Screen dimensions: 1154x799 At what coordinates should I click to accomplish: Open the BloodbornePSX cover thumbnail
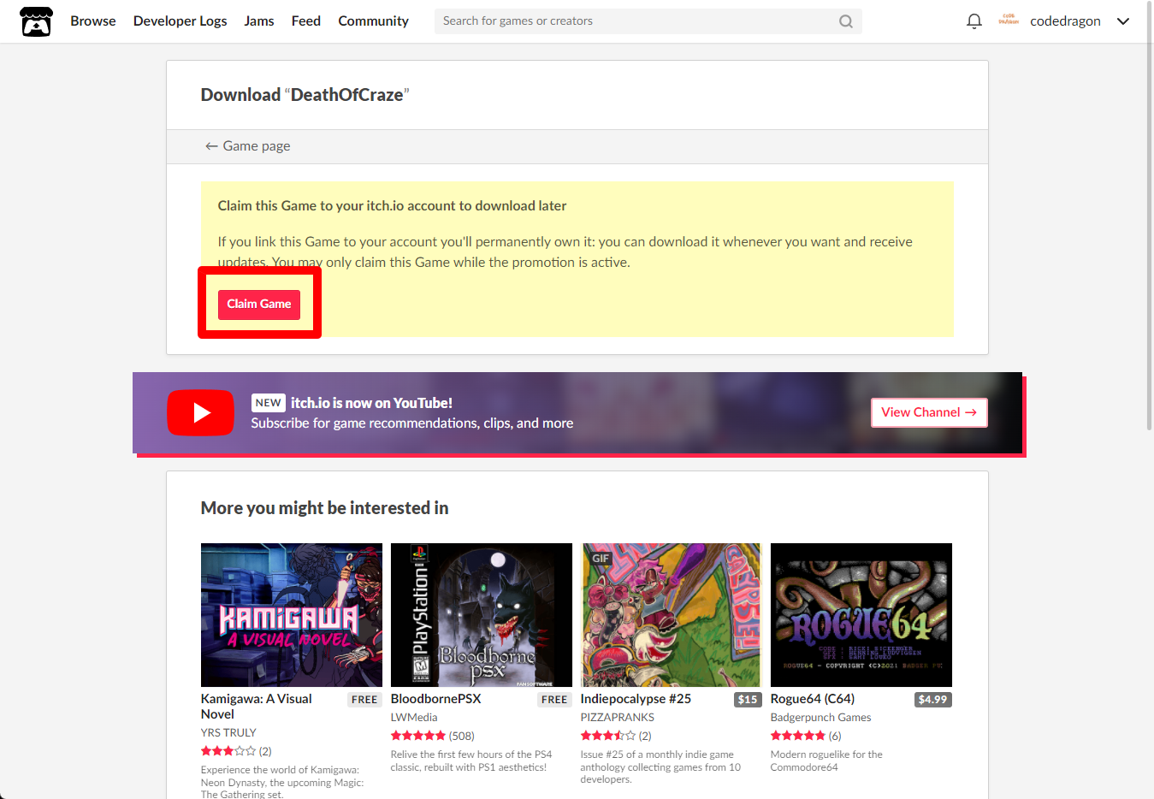click(482, 615)
